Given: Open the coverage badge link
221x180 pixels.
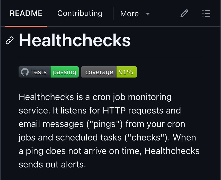Looking at the screenshot, I should click(109, 72).
